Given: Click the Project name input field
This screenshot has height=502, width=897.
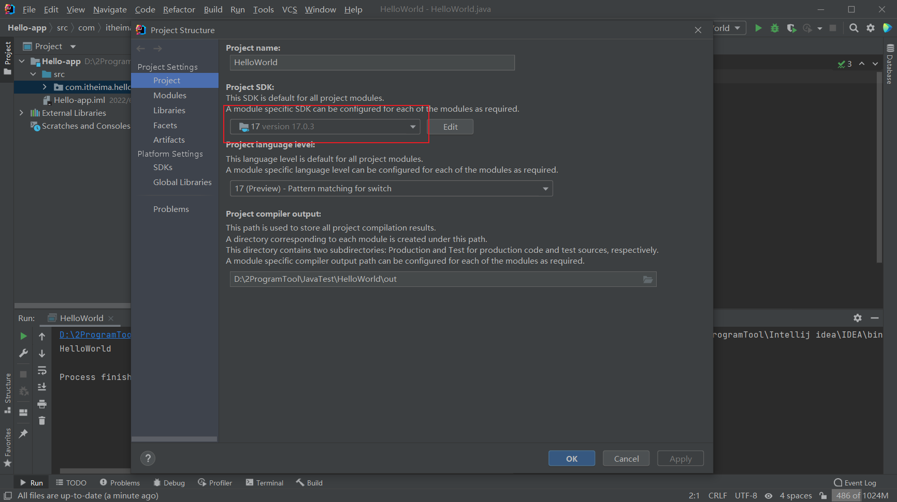Looking at the screenshot, I should (x=372, y=63).
